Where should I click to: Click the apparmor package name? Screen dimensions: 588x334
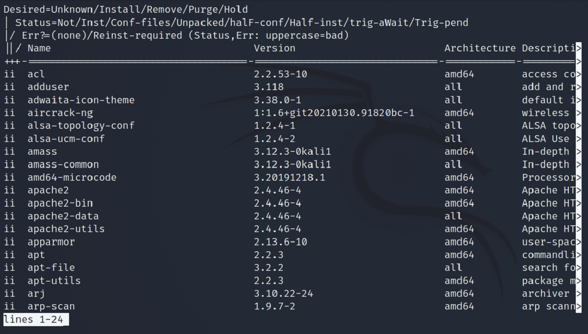coord(51,241)
